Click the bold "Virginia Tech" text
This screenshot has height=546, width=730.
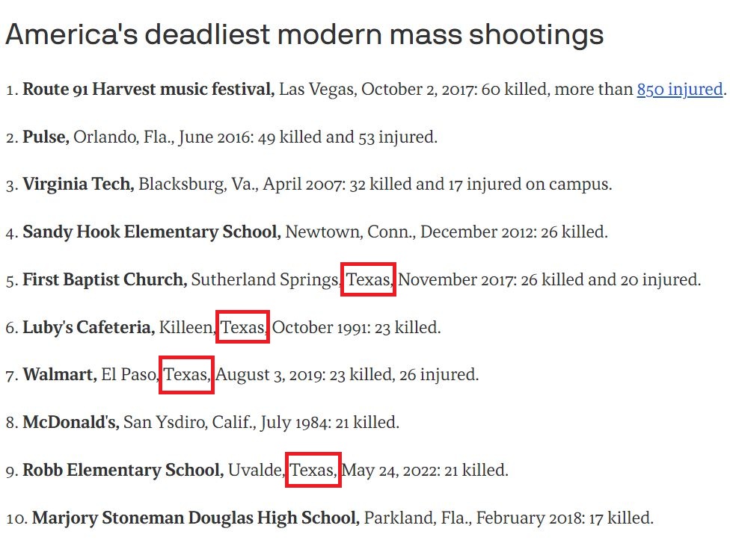[79, 184]
